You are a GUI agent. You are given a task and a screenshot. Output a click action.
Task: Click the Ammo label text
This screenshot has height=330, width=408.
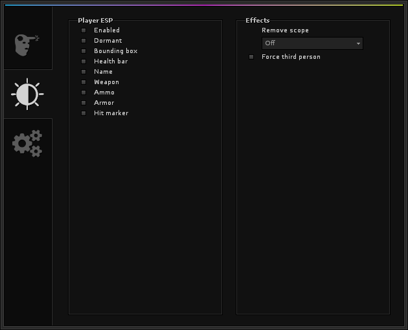point(104,93)
